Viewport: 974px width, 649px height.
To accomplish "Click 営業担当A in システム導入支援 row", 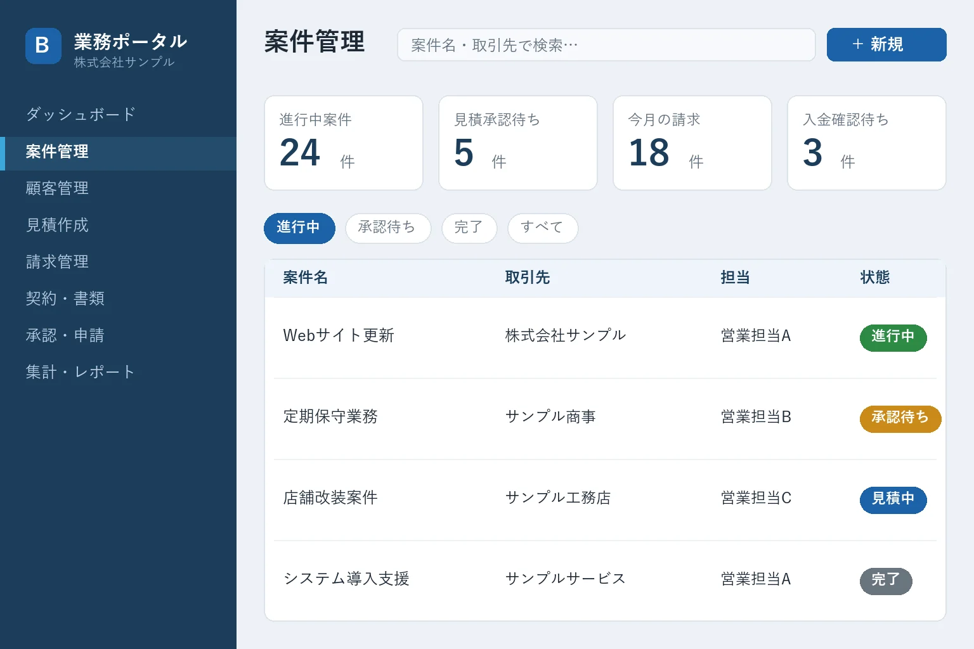I will [x=756, y=579].
